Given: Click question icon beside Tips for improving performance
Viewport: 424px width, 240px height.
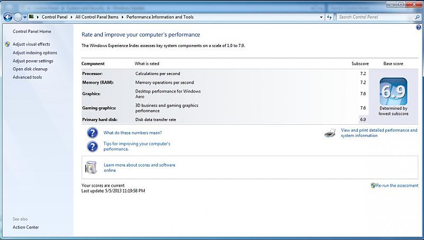Looking at the screenshot, I should 92,146.
